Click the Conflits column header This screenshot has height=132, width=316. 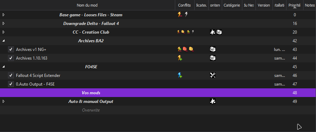pos(184,5)
